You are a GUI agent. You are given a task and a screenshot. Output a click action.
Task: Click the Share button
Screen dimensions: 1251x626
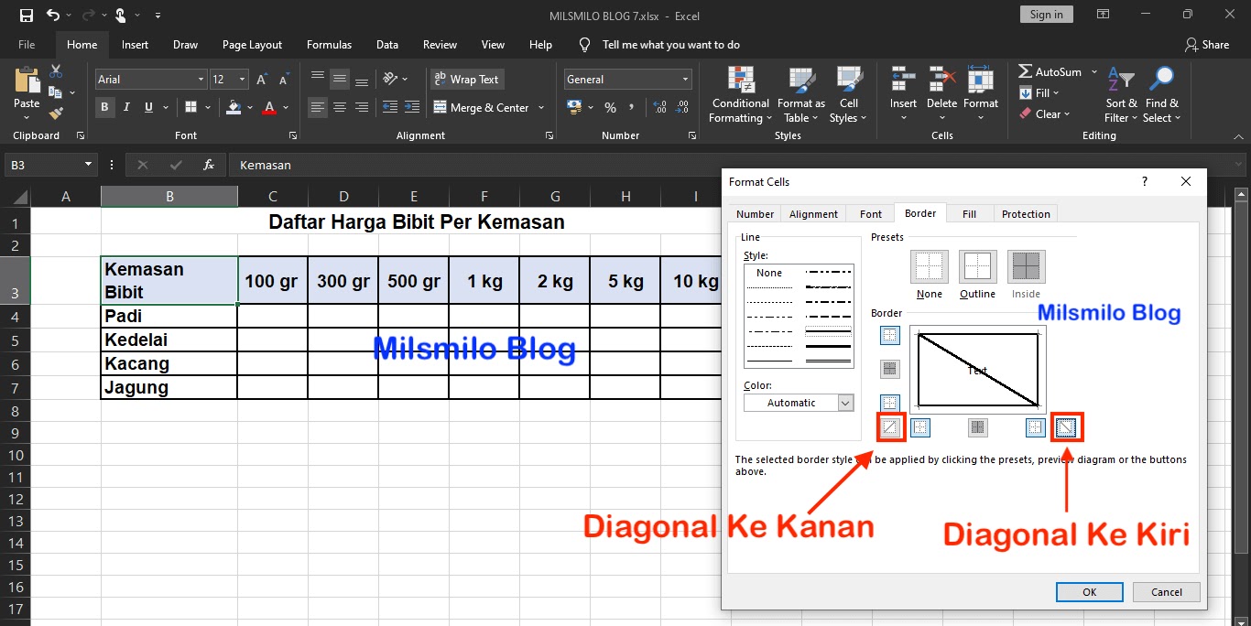coord(1207,44)
